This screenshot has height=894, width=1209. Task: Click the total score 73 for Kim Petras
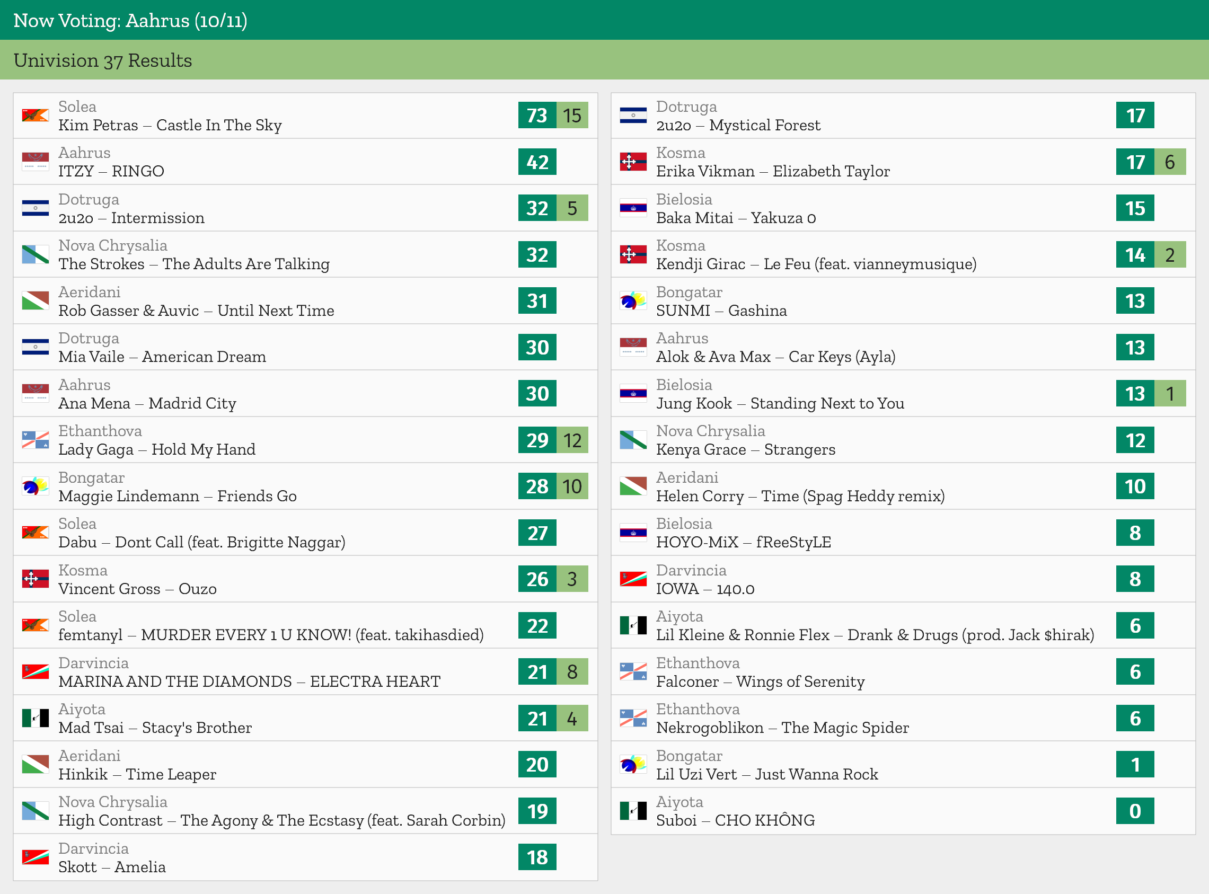(537, 116)
